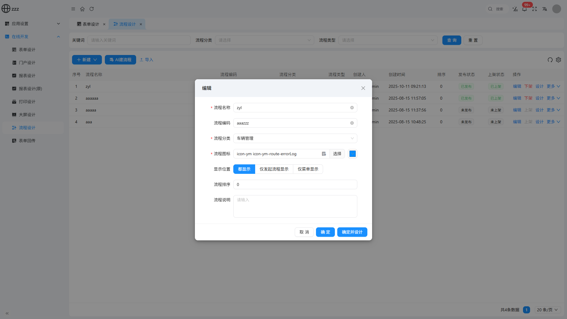Toggle sidebar with hamburger menu icon

(73, 9)
